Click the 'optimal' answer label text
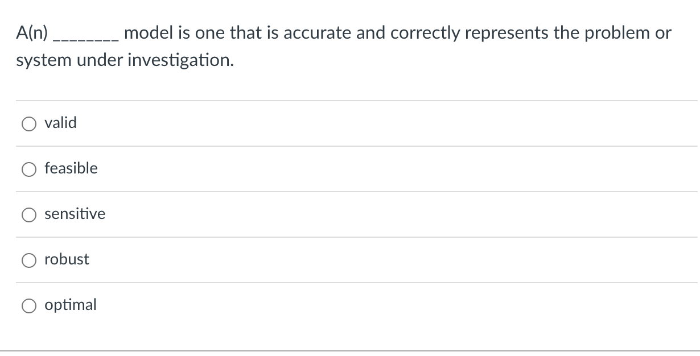The width and height of the screenshot is (700, 356). tap(71, 305)
